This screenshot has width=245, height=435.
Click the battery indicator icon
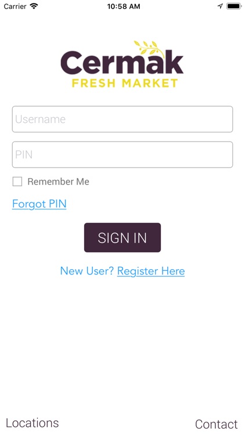pos(234,6)
